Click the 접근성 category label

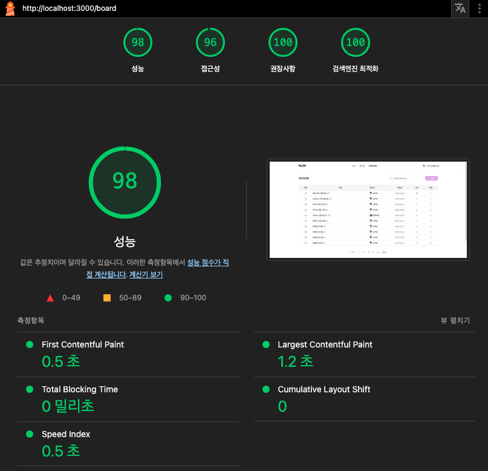pos(210,68)
